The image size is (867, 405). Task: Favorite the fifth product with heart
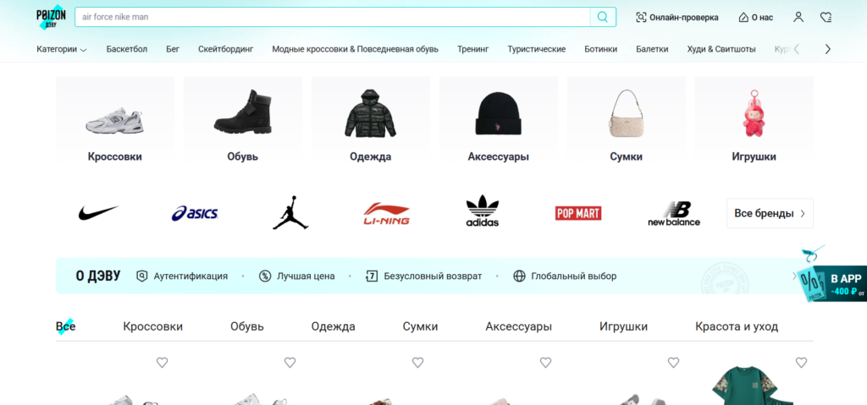(x=673, y=363)
